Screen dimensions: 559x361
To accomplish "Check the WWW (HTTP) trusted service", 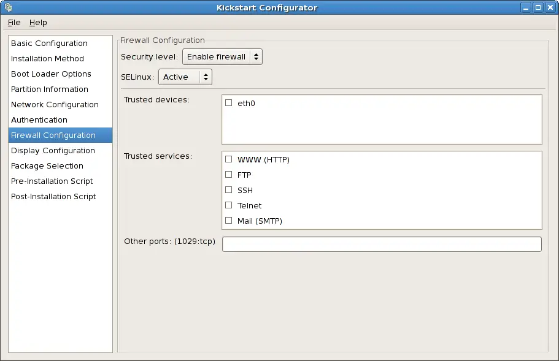I will click(229, 159).
